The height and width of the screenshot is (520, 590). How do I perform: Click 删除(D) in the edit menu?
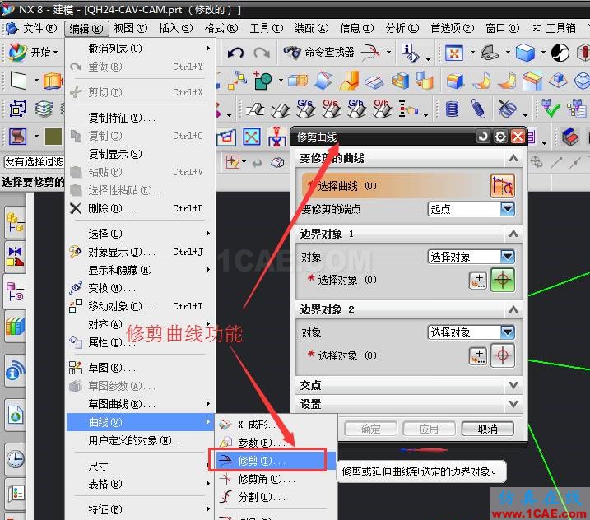point(140,208)
